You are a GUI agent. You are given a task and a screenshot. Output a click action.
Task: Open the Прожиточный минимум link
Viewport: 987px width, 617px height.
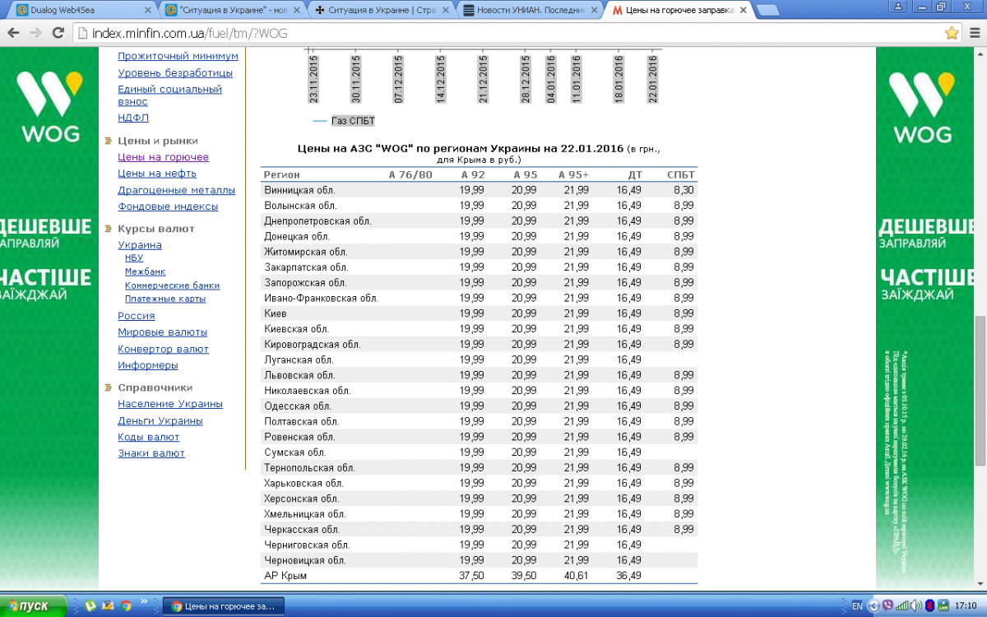[178, 56]
